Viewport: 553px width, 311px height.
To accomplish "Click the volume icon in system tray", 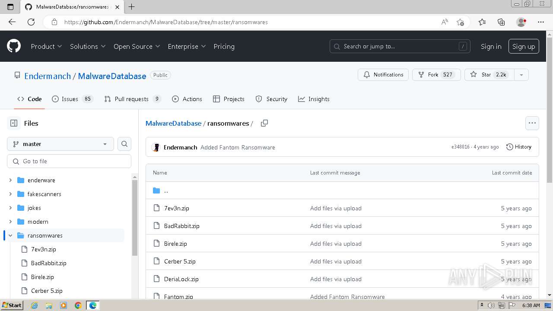I will (x=491, y=305).
